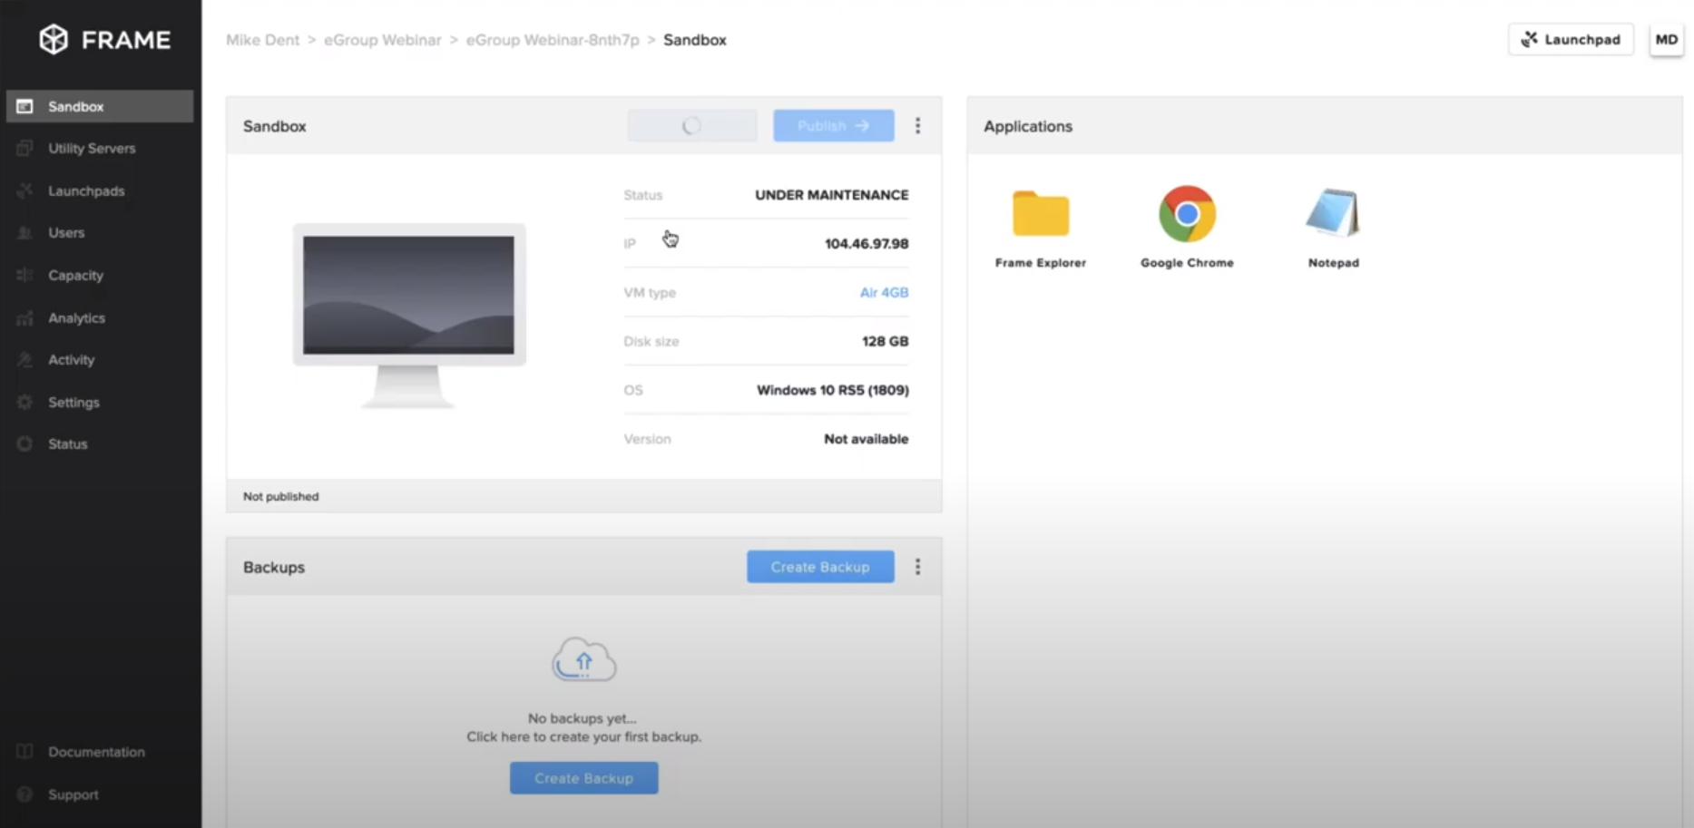The image size is (1694, 828).
Task: Open the Utility Servers sidebar icon
Action: [24, 148]
